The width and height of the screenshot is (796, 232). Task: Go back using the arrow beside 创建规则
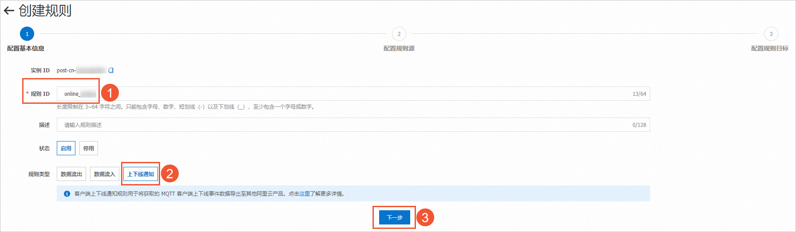point(9,11)
